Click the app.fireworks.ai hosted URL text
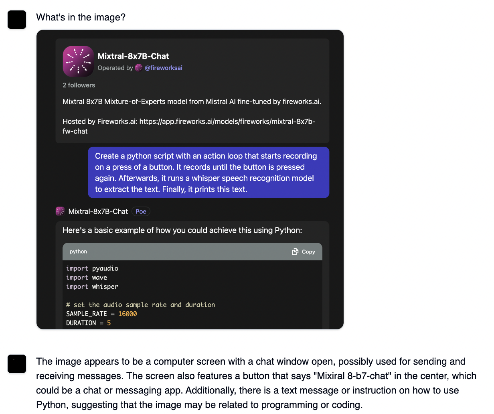 click(x=227, y=122)
